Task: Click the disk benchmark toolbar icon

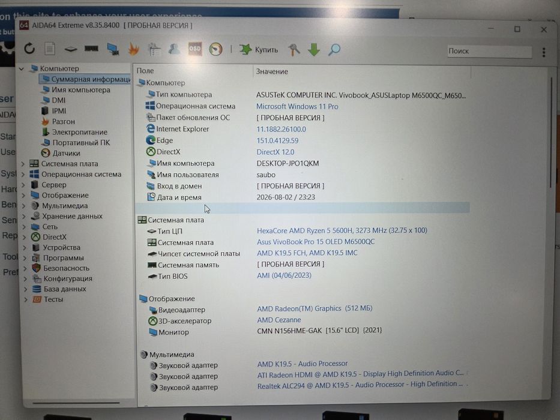Action: (x=71, y=49)
